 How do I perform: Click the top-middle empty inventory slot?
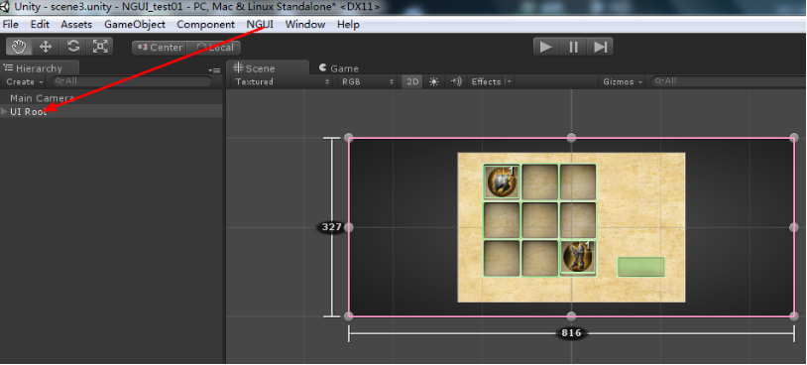[540, 182]
